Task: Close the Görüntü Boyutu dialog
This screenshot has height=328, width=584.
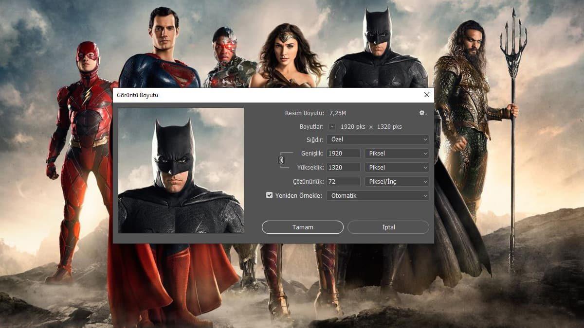Action: coord(427,95)
